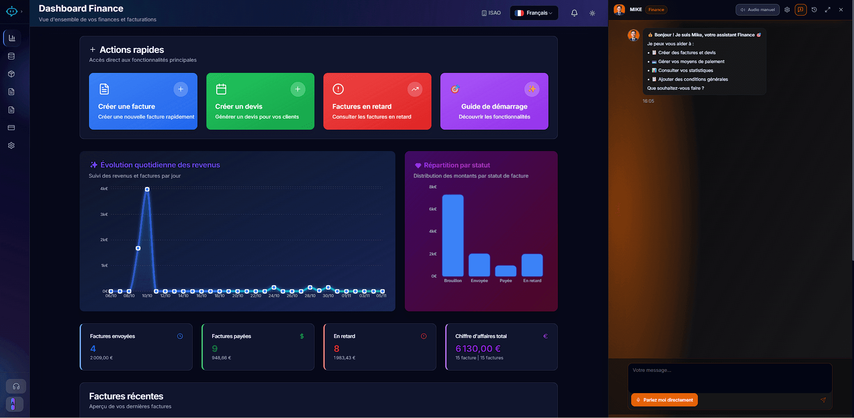The height and width of the screenshot is (418, 854).
Task: Expand Mike's chat panel to fullscreen
Action: [827, 9]
